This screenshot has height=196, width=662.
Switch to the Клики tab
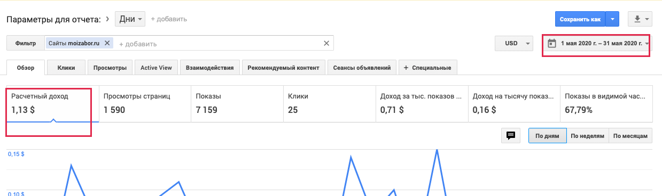66,68
